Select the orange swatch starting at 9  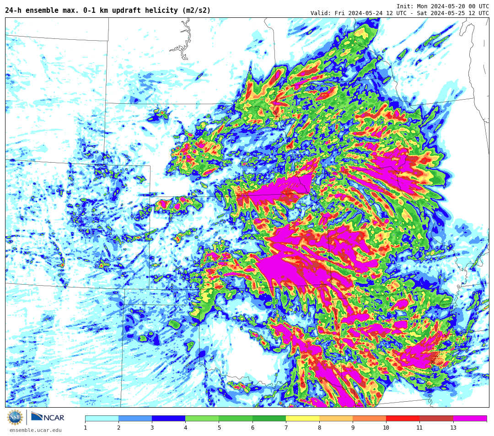[370, 418]
